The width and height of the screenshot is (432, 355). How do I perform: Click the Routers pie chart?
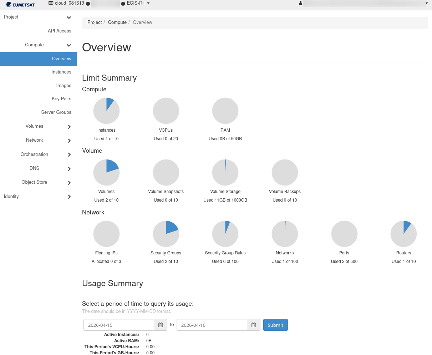(404, 234)
